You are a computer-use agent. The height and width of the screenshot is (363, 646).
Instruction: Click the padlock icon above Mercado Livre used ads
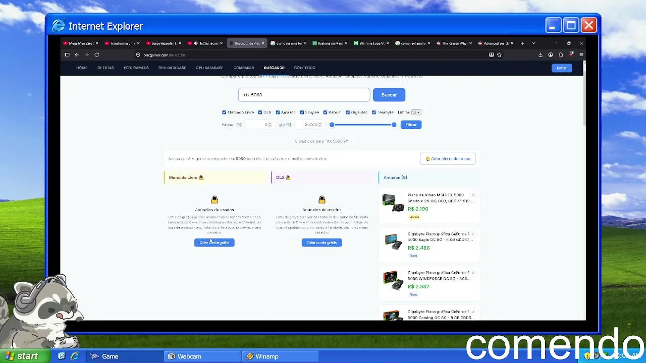(x=214, y=200)
